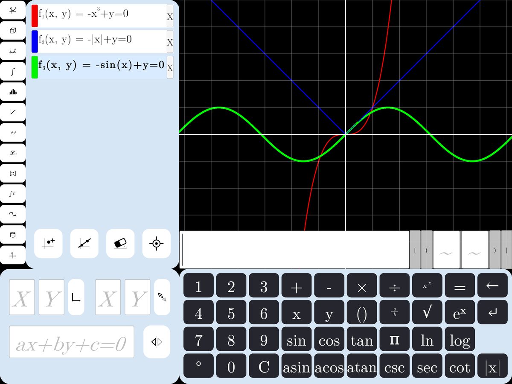The width and height of the screenshot is (512, 384).
Task: Click the coordinate axes corner button
Action: point(76,297)
